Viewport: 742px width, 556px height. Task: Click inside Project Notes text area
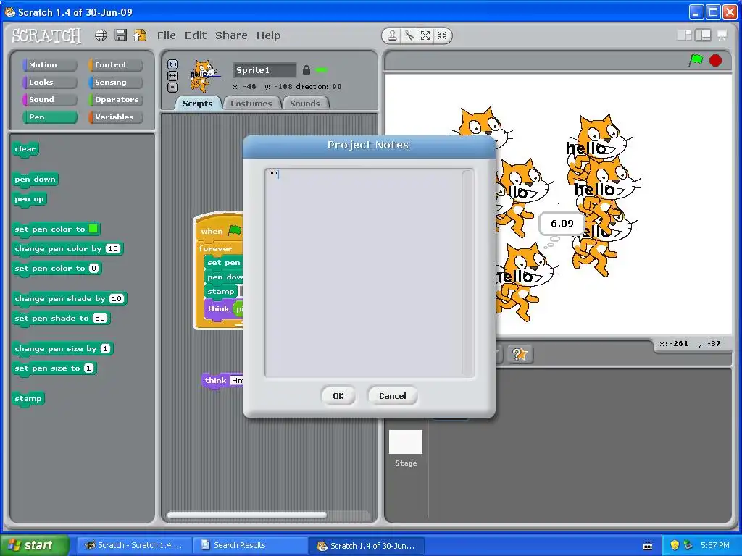363,273
